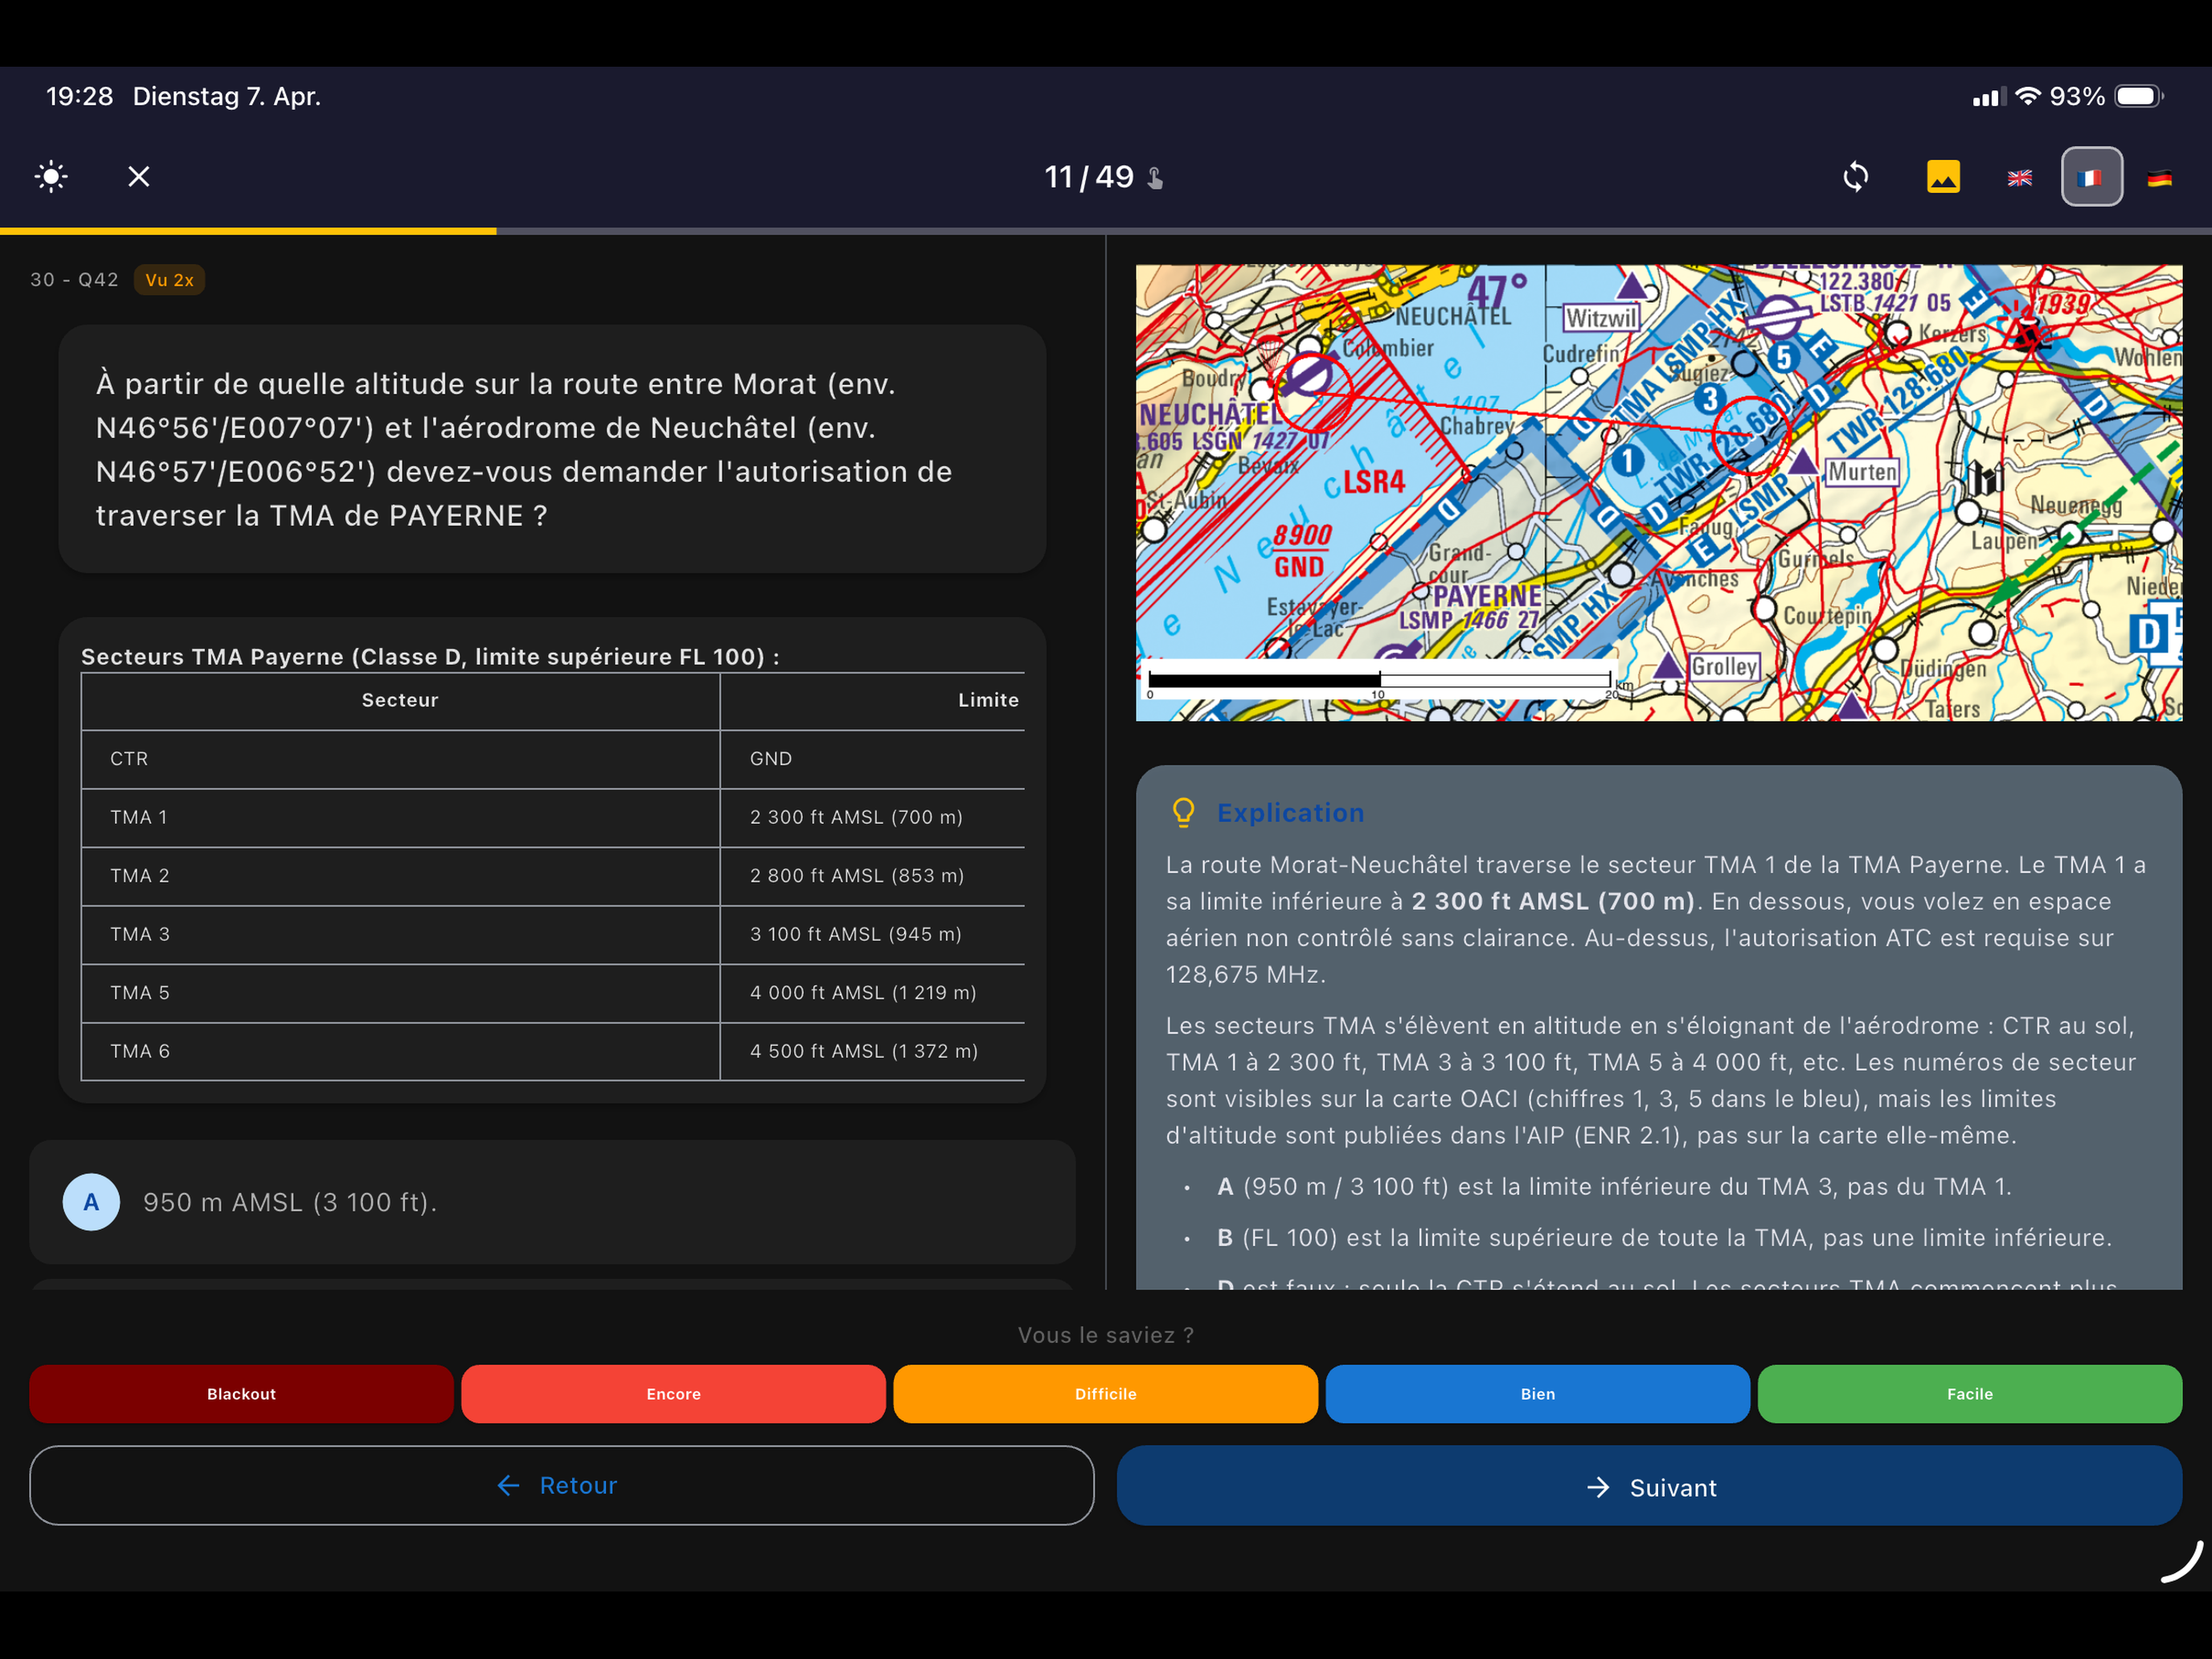Advance with the Suivant button
This screenshot has width=2212, height=1659.
click(1649, 1486)
